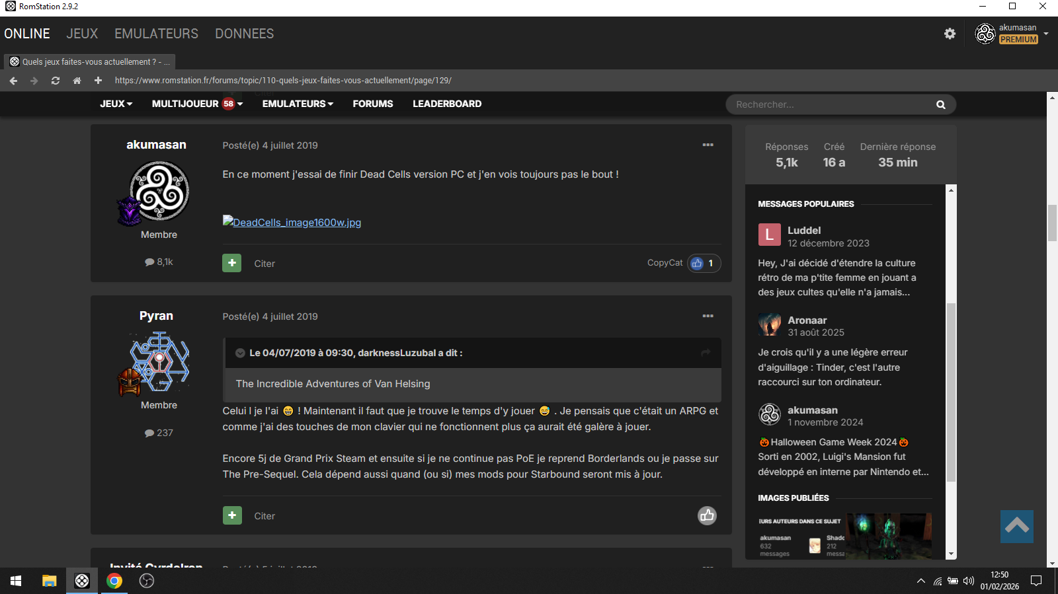
Task: Click the search magnifier icon
Action: coord(940,104)
